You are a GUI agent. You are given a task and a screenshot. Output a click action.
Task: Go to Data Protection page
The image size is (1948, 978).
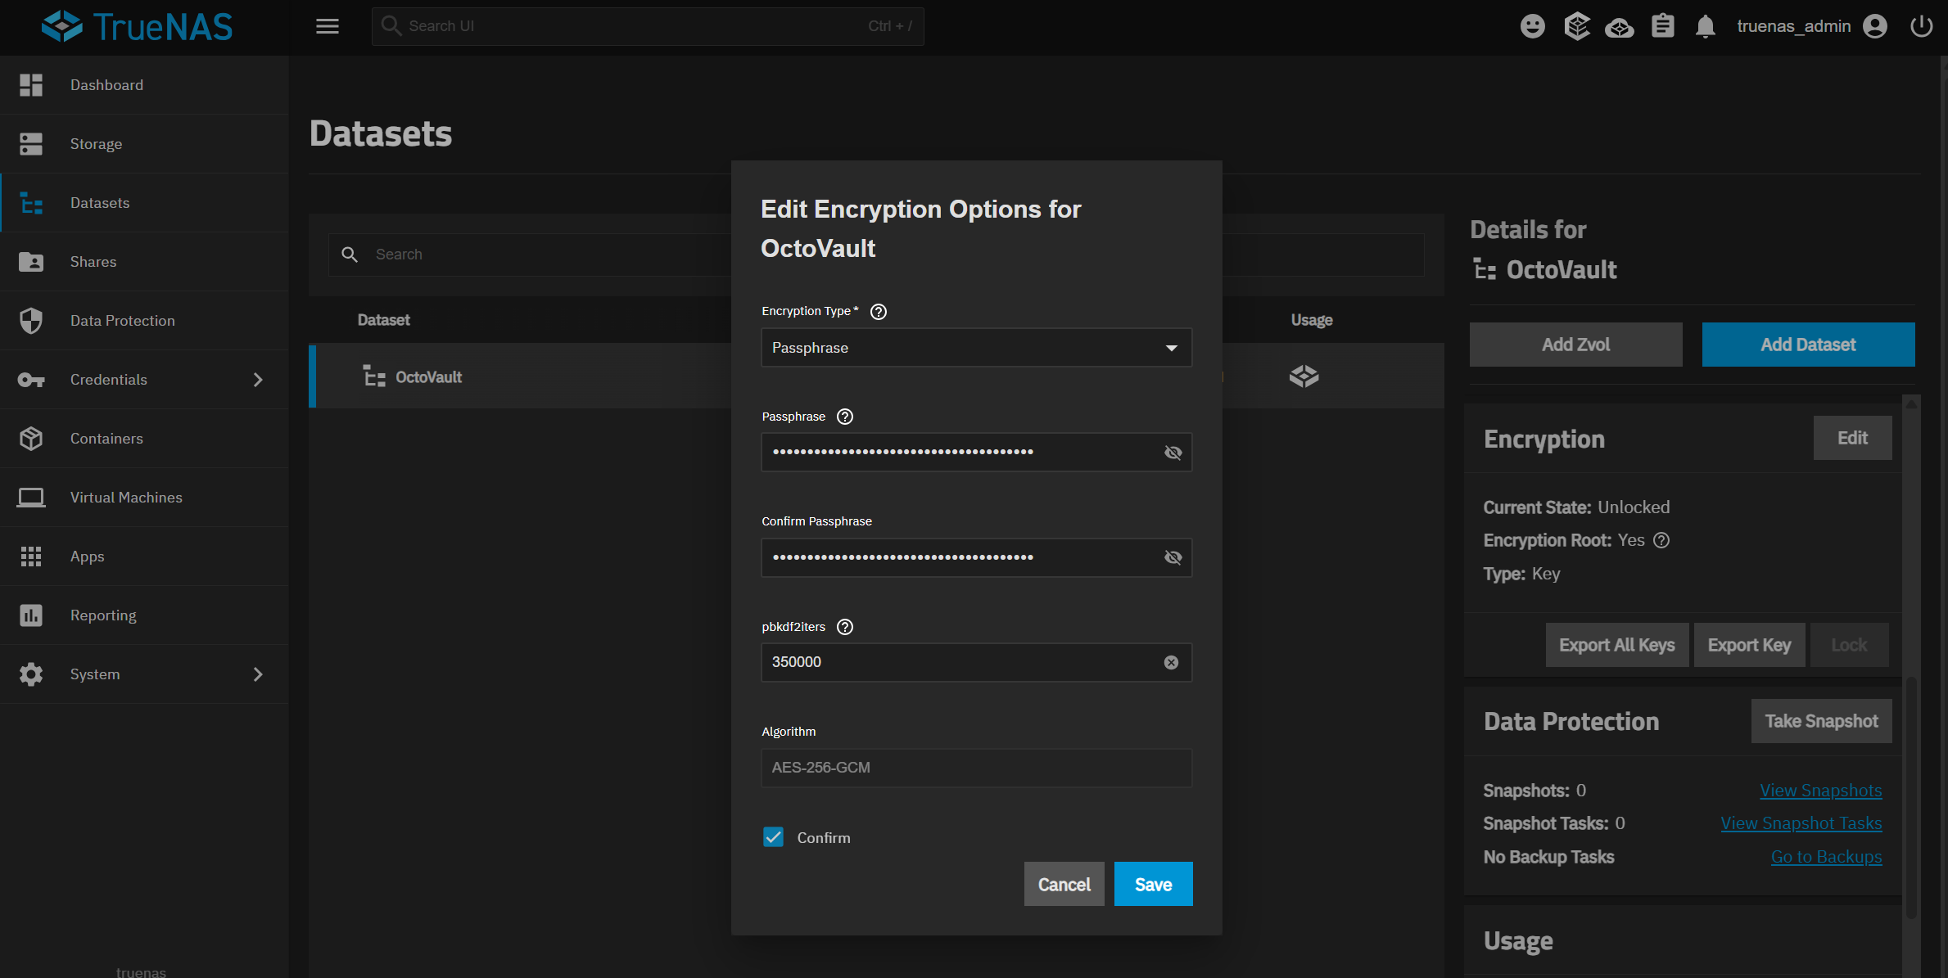click(x=122, y=321)
